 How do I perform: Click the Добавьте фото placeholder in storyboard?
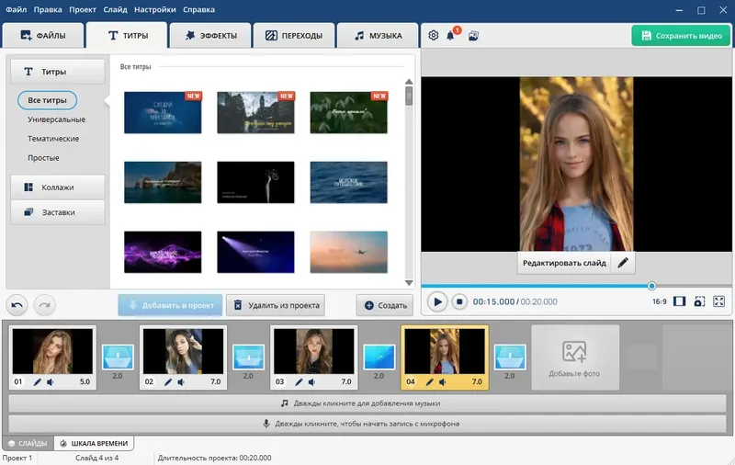pyautogui.click(x=575, y=357)
